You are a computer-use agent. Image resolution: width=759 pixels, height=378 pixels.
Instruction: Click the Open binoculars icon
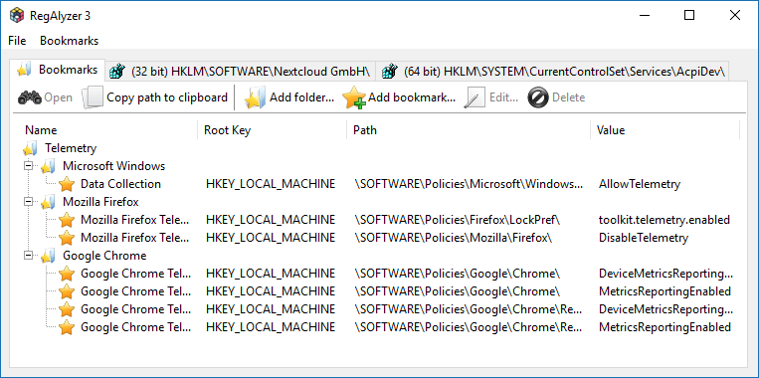coord(30,97)
